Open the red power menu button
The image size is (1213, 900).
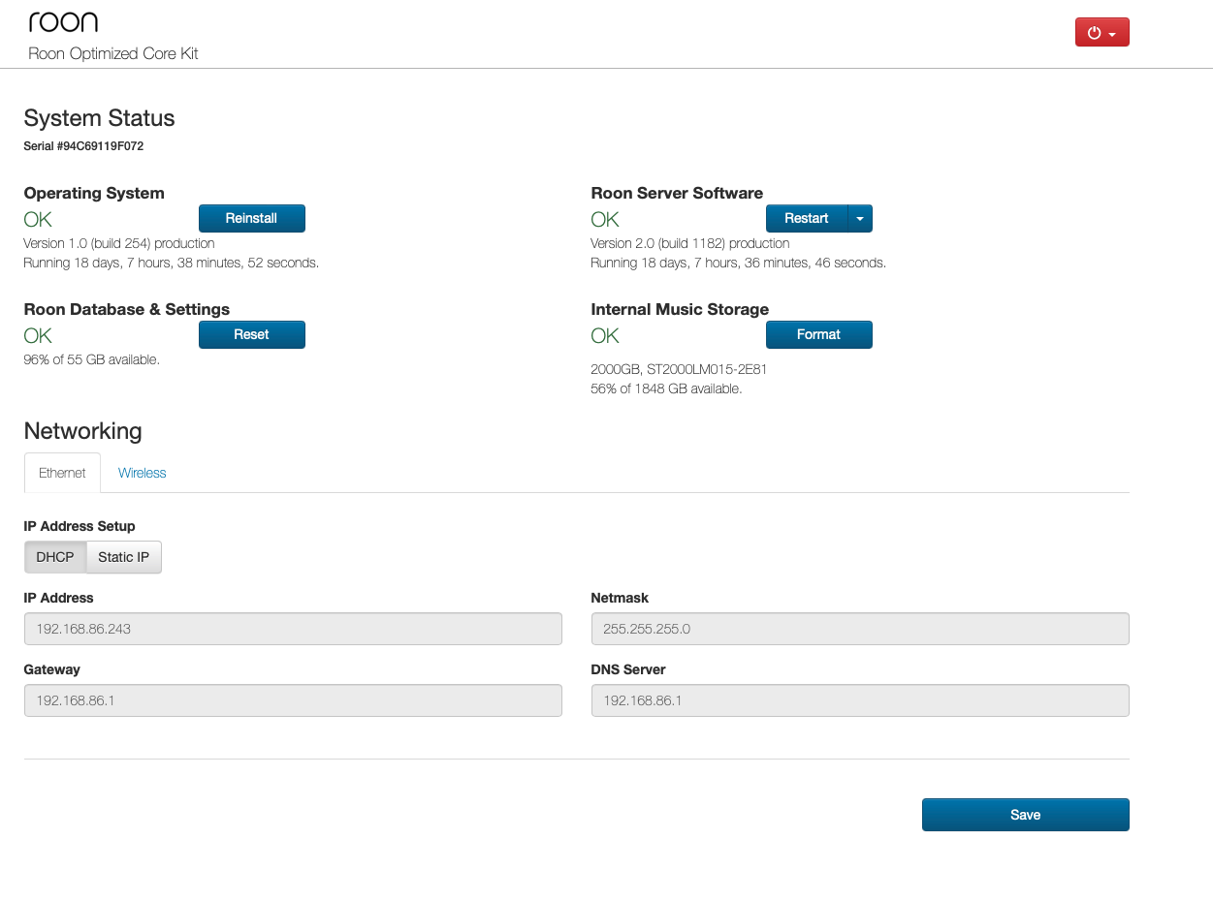point(1102,32)
